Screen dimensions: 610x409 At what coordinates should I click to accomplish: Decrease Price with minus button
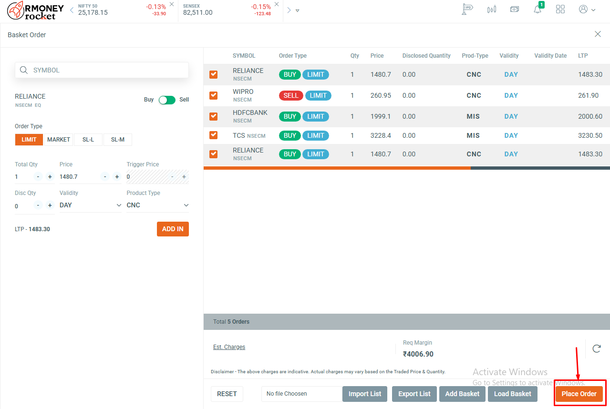pyautogui.click(x=105, y=177)
